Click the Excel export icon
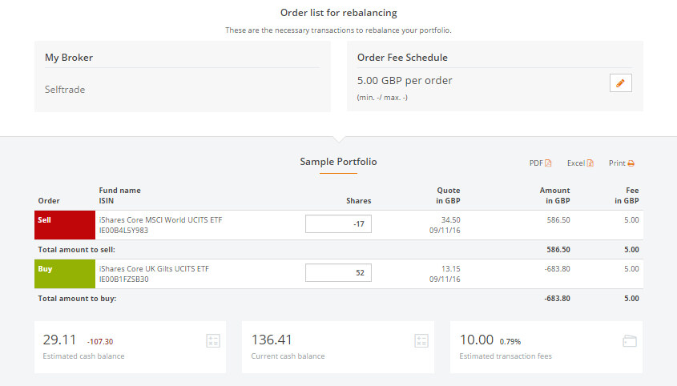Screen dimensions: 677x386 click(590, 163)
